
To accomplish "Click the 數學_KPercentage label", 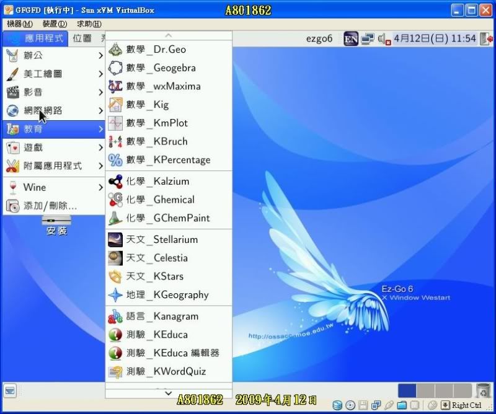I will point(168,160).
